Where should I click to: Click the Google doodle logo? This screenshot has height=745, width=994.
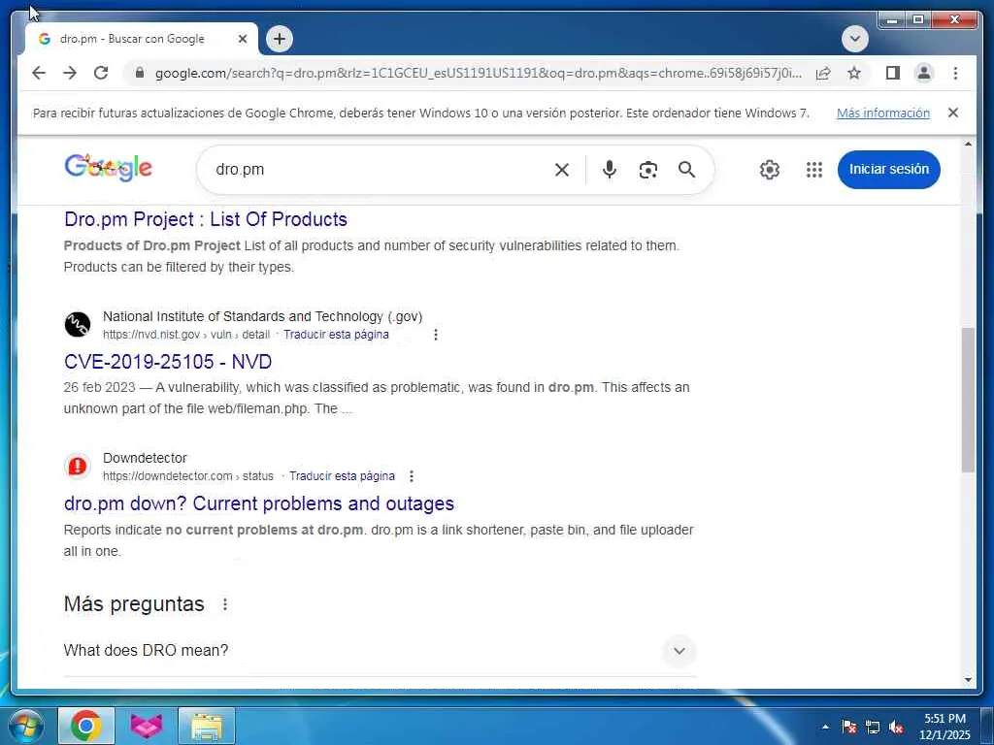click(x=109, y=169)
